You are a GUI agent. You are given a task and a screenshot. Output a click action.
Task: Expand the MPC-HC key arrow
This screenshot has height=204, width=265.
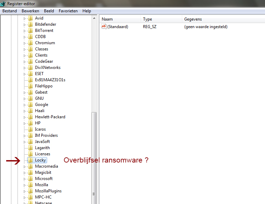click(24, 197)
